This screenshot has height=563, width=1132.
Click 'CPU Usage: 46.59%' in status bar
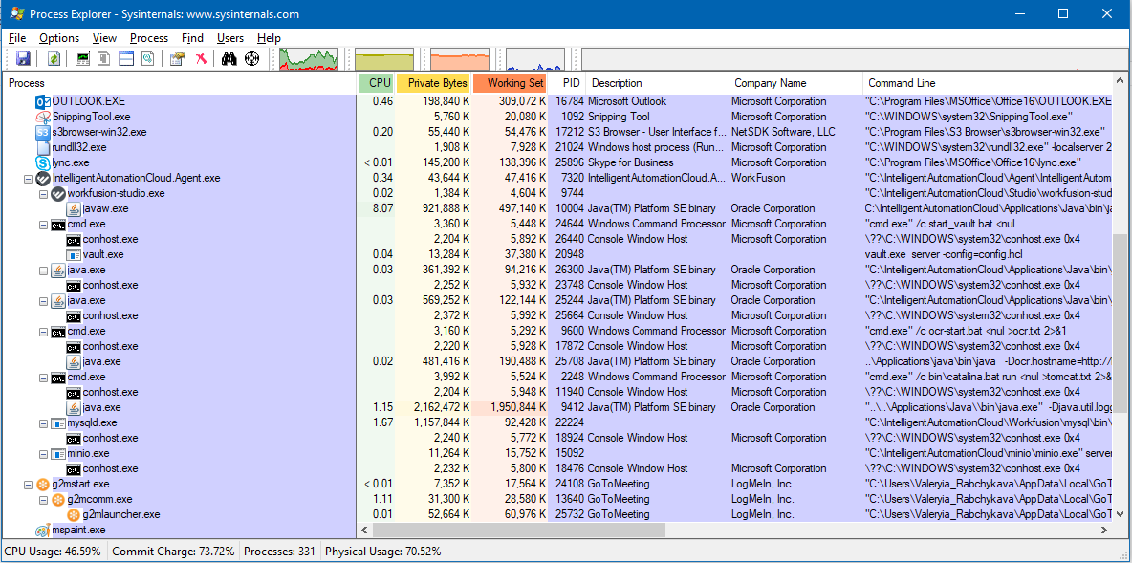pos(52,552)
